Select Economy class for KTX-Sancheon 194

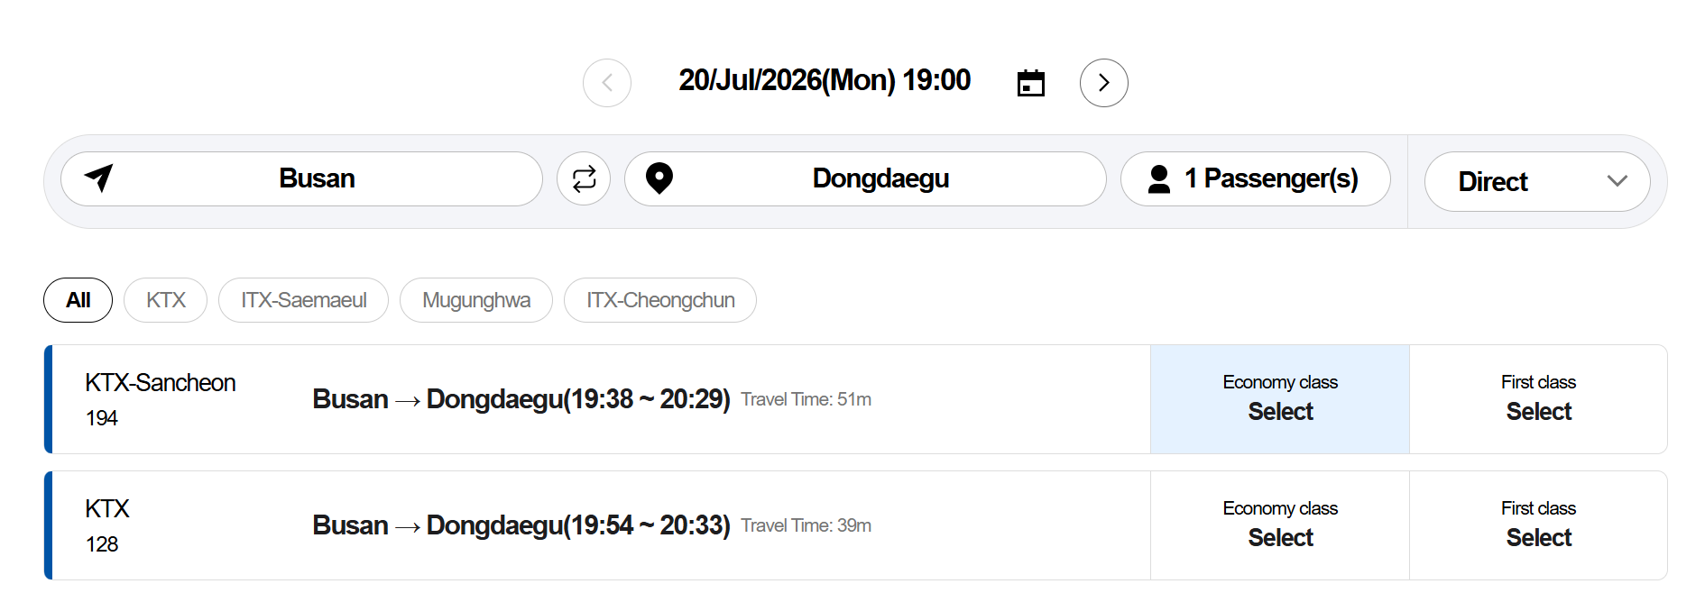point(1280,399)
